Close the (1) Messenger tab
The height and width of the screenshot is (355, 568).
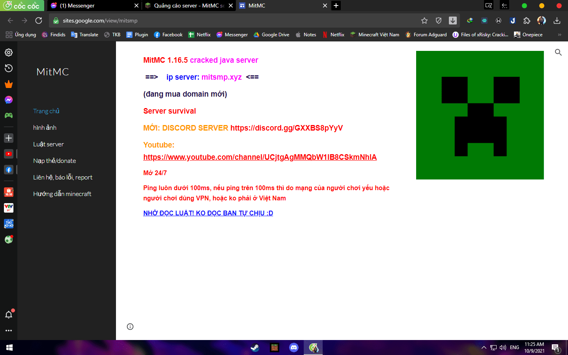tap(136, 6)
